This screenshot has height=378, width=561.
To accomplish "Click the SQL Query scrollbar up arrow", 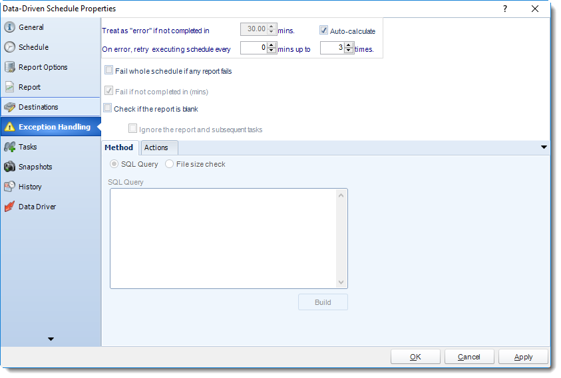I will tap(341, 195).
